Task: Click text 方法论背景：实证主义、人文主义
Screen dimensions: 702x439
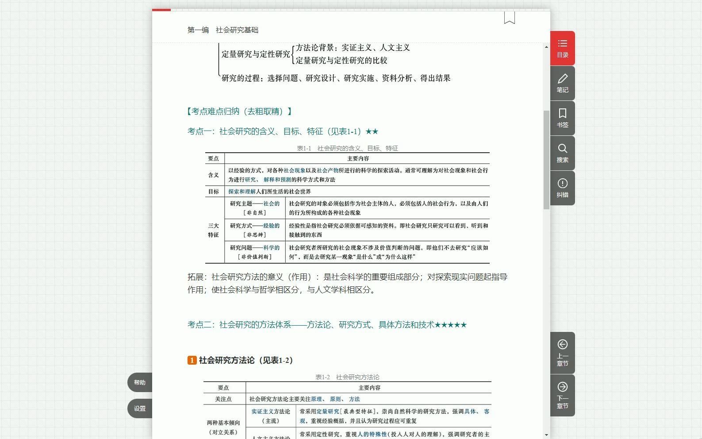Action: [x=353, y=48]
